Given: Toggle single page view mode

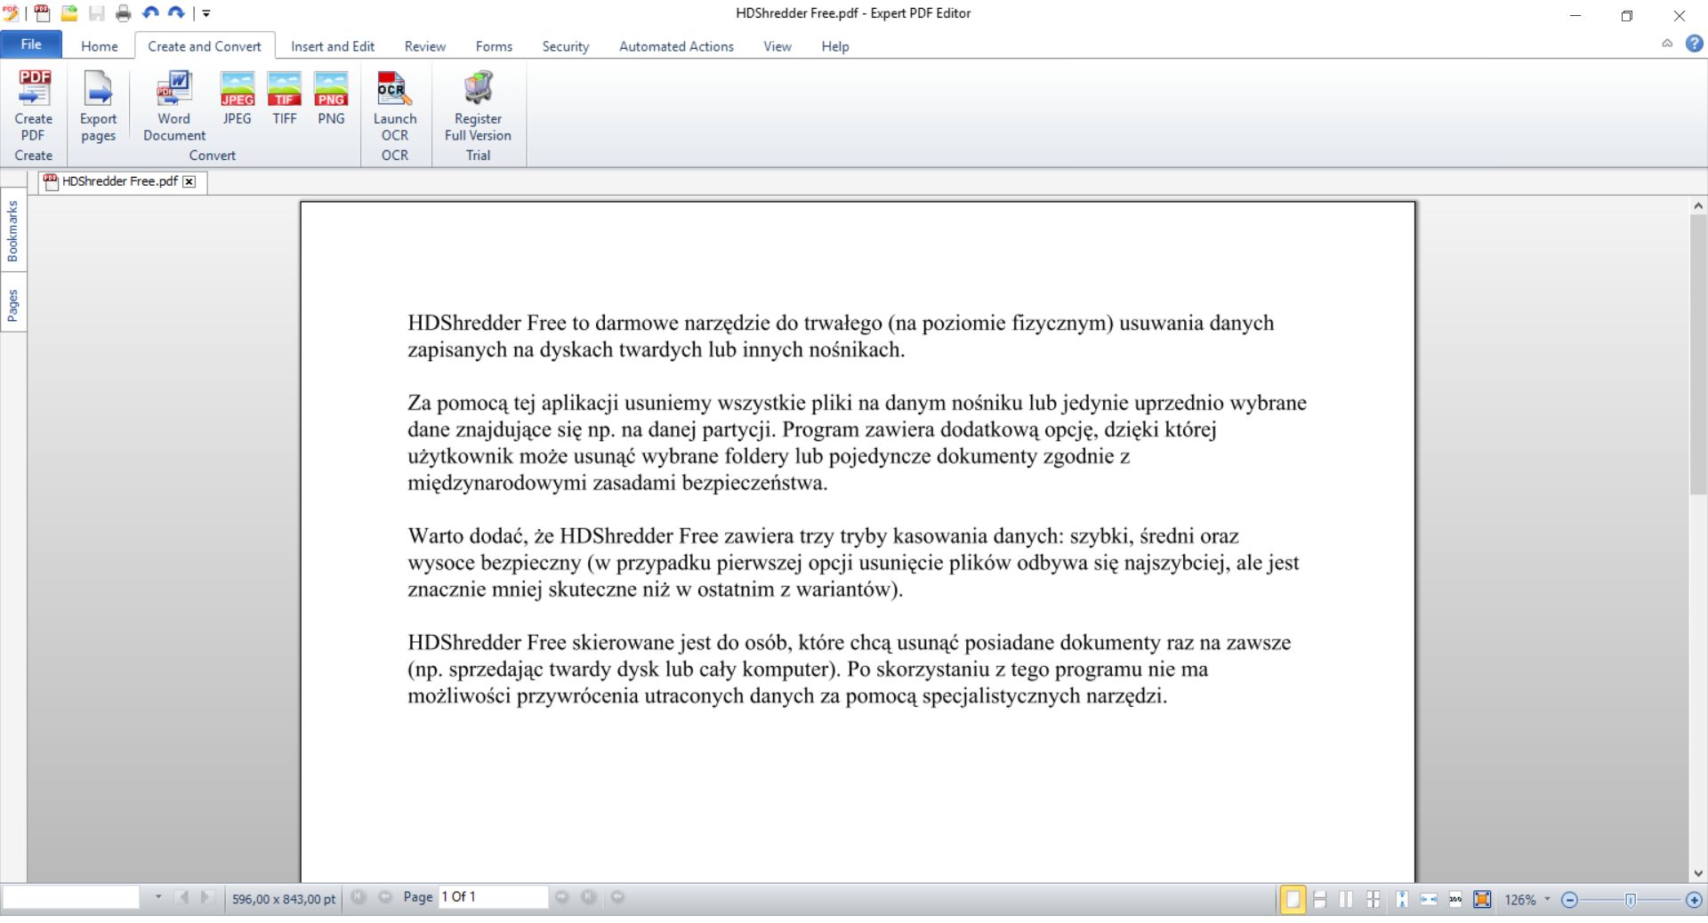Looking at the screenshot, I should click(x=1293, y=899).
